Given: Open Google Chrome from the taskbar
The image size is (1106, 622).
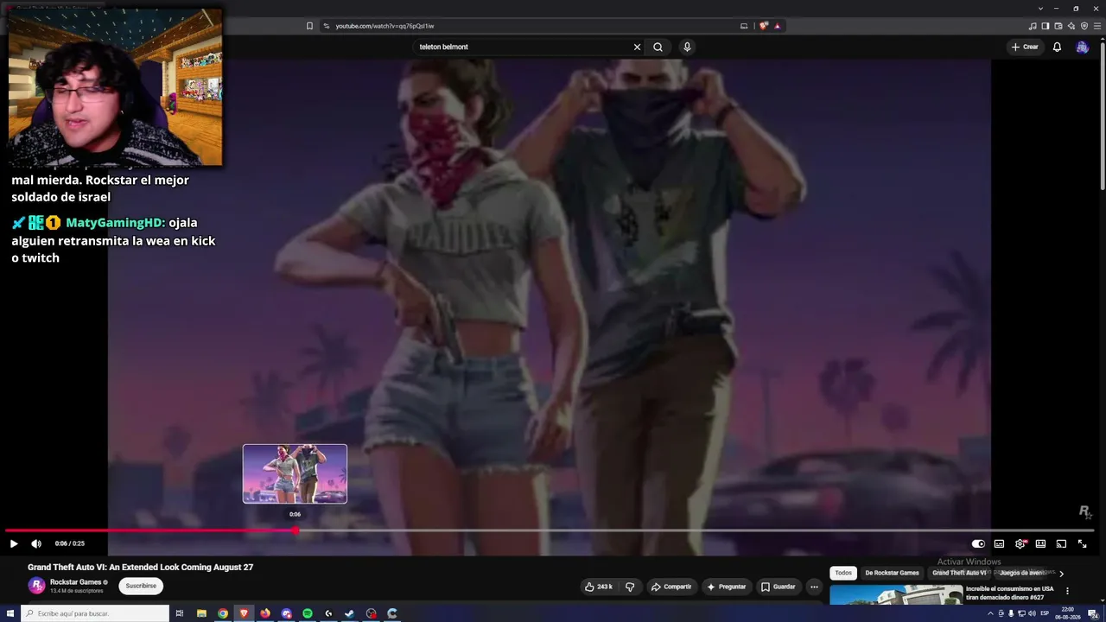Looking at the screenshot, I should 223,613.
